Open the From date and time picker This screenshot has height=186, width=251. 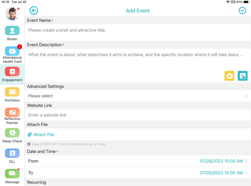click(138, 161)
